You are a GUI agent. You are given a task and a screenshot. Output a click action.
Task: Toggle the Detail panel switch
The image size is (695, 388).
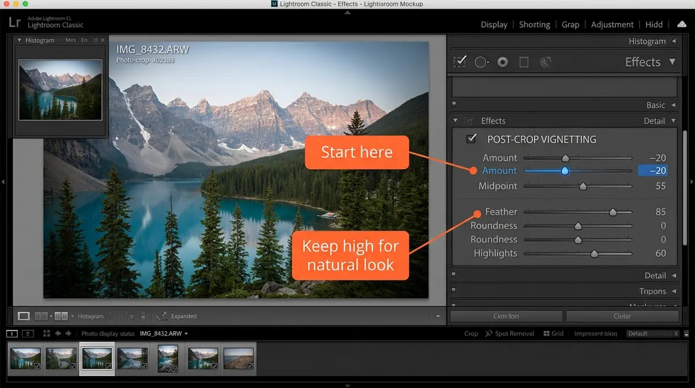pyautogui.click(x=454, y=275)
